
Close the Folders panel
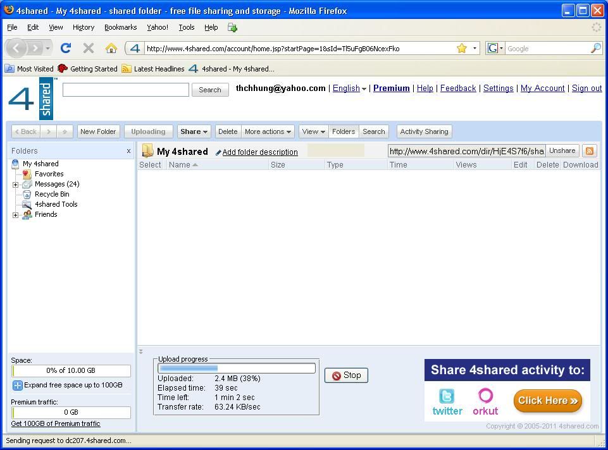128,151
